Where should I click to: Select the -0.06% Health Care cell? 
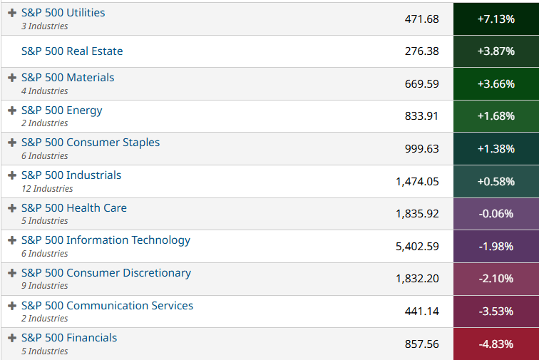point(496,214)
